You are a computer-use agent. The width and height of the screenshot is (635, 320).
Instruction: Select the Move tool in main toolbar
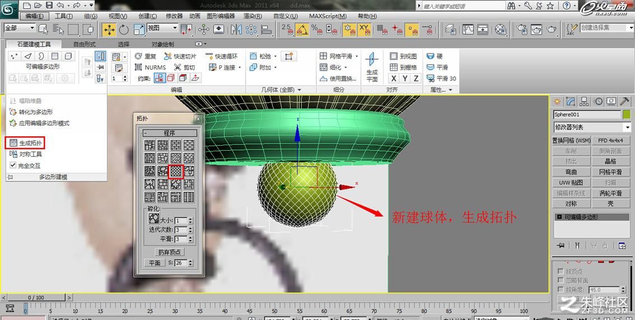(109, 30)
